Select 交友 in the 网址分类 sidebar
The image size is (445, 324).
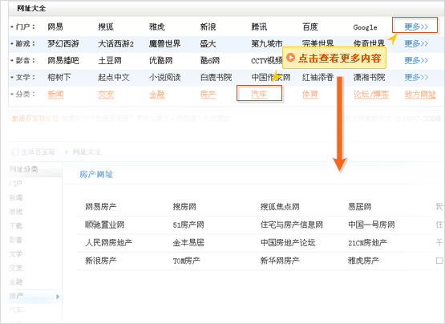coord(15,268)
